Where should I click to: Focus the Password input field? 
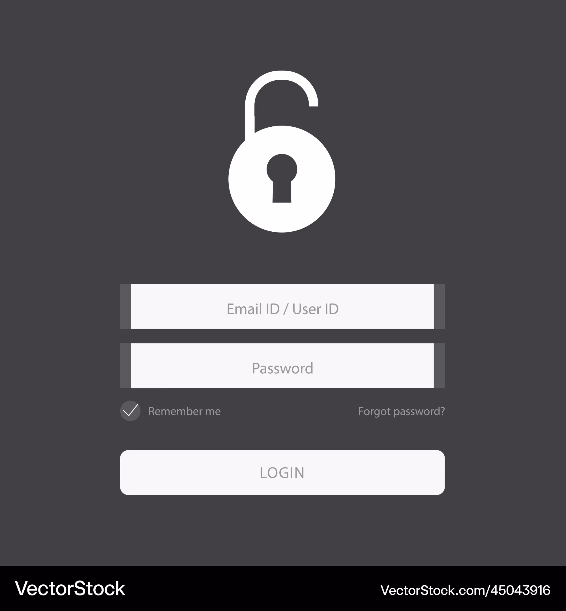(x=282, y=365)
